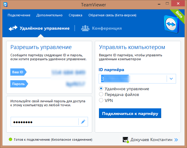Open the Подключение menu
Viewport: 187px width, 148px height.
click(x=19, y=15)
